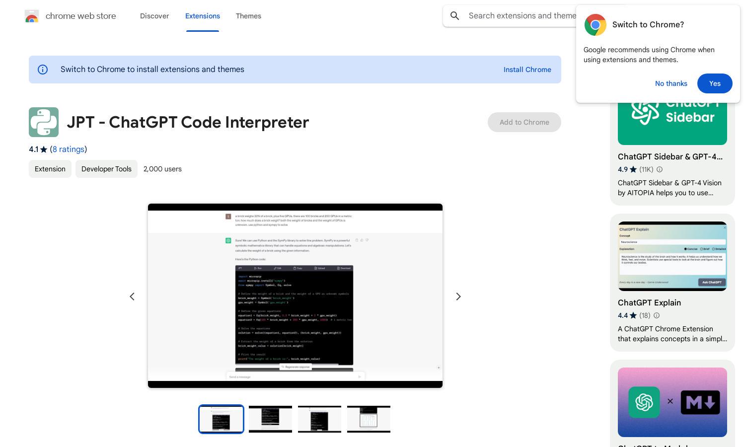Click the ChatGPT Sidebar green banner image
The image size is (745, 447).
click(x=672, y=123)
